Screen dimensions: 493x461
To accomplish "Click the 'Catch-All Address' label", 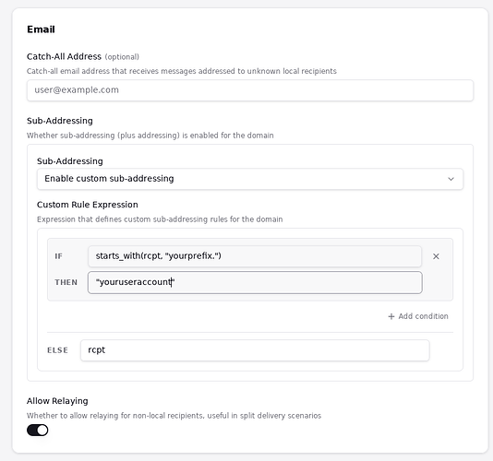I will (64, 56).
